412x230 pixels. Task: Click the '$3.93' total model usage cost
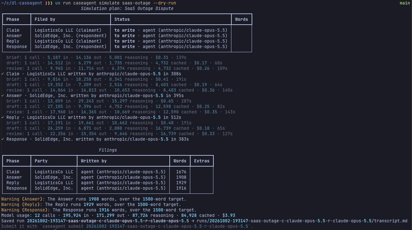(x=229, y=215)
